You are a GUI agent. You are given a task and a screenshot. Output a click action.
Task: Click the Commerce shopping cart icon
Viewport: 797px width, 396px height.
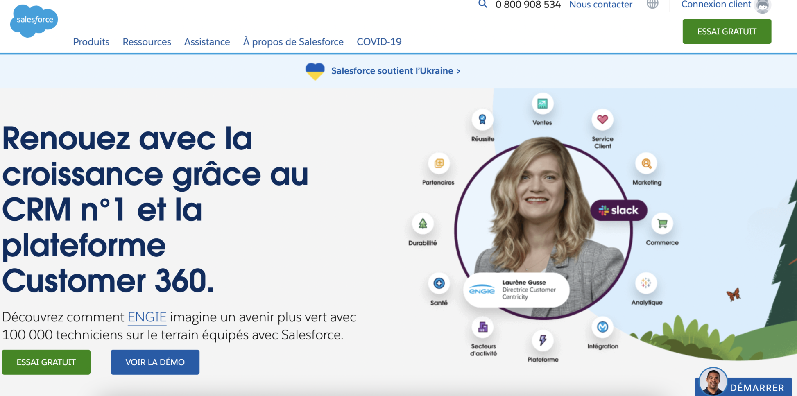661,224
